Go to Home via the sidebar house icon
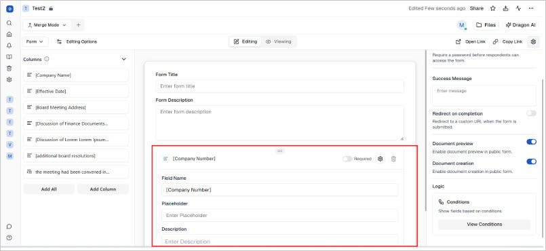The image size is (546, 251). 9,34
